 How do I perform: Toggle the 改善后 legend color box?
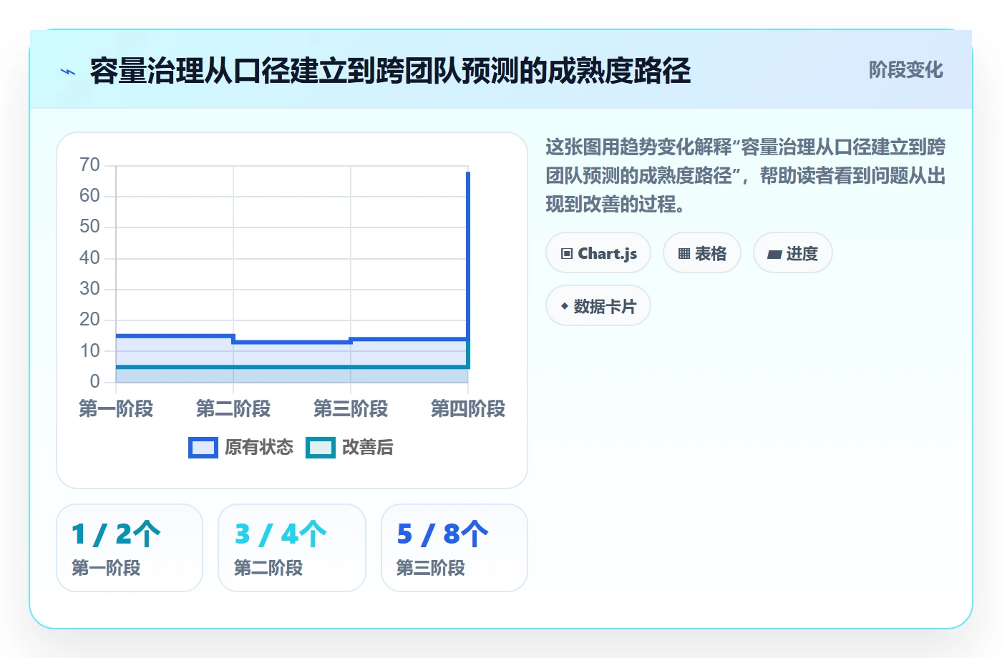coord(321,448)
